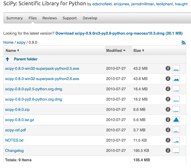Show info for scipy-0.8.0-win32-superpack-python2.6.exe
This screenshot has height=168, width=191.
[168, 79]
